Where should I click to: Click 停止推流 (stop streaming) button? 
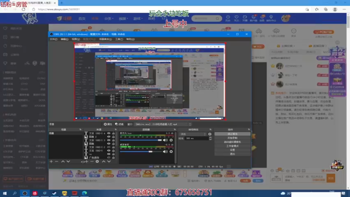click(232, 134)
